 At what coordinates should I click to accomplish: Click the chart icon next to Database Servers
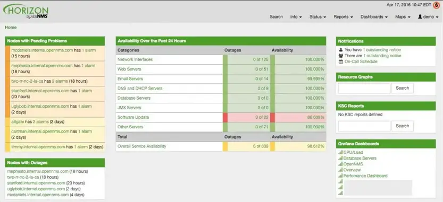click(340, 159)
